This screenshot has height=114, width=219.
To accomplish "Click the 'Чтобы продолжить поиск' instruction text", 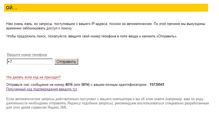I will 92,36.
